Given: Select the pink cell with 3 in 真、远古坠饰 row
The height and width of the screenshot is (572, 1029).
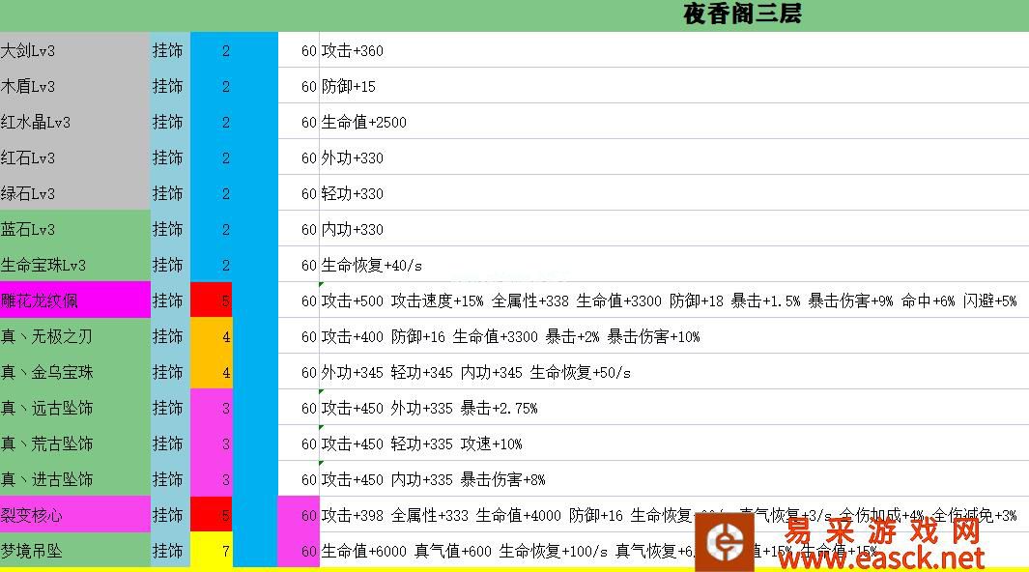Looking at the screenshot, I should [212, 408].
